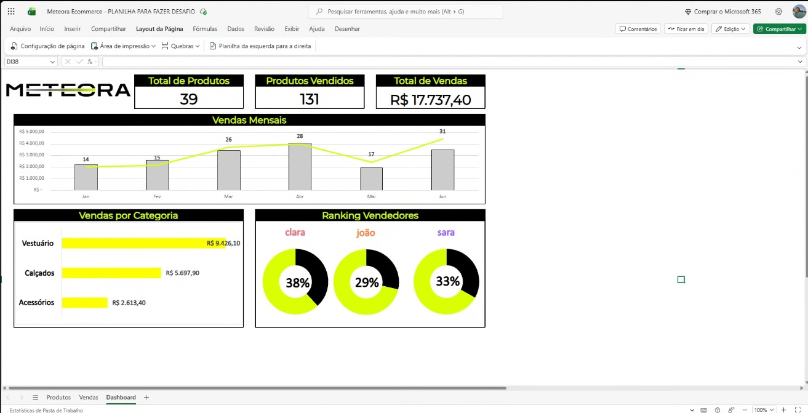Click the status bar feedback icon
This screenshot has height=413, width=808.
tap(731, 409)
